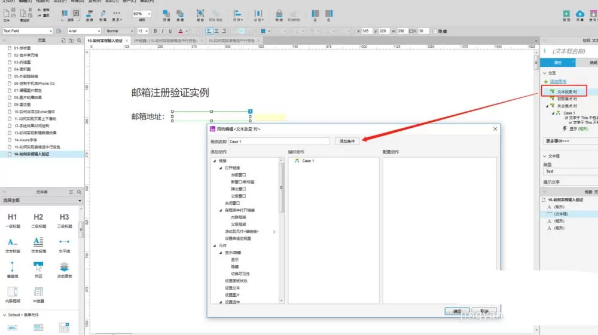Click the align widgets icon
Viewport: 598px width, 335px height.
[x=237, y=14]
